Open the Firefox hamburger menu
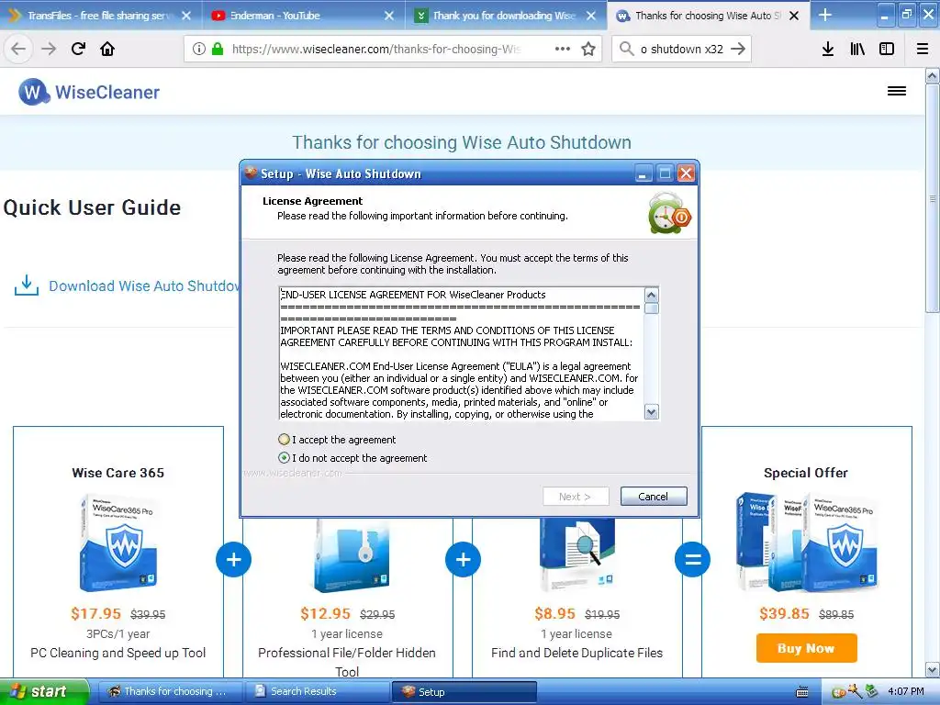Screen dimensions: 940x705 pos(923,50)
